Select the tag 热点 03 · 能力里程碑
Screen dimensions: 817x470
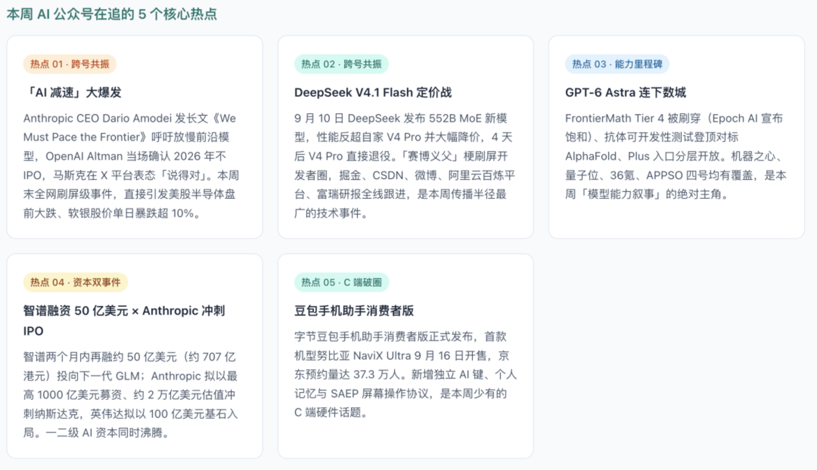(617, 64)
